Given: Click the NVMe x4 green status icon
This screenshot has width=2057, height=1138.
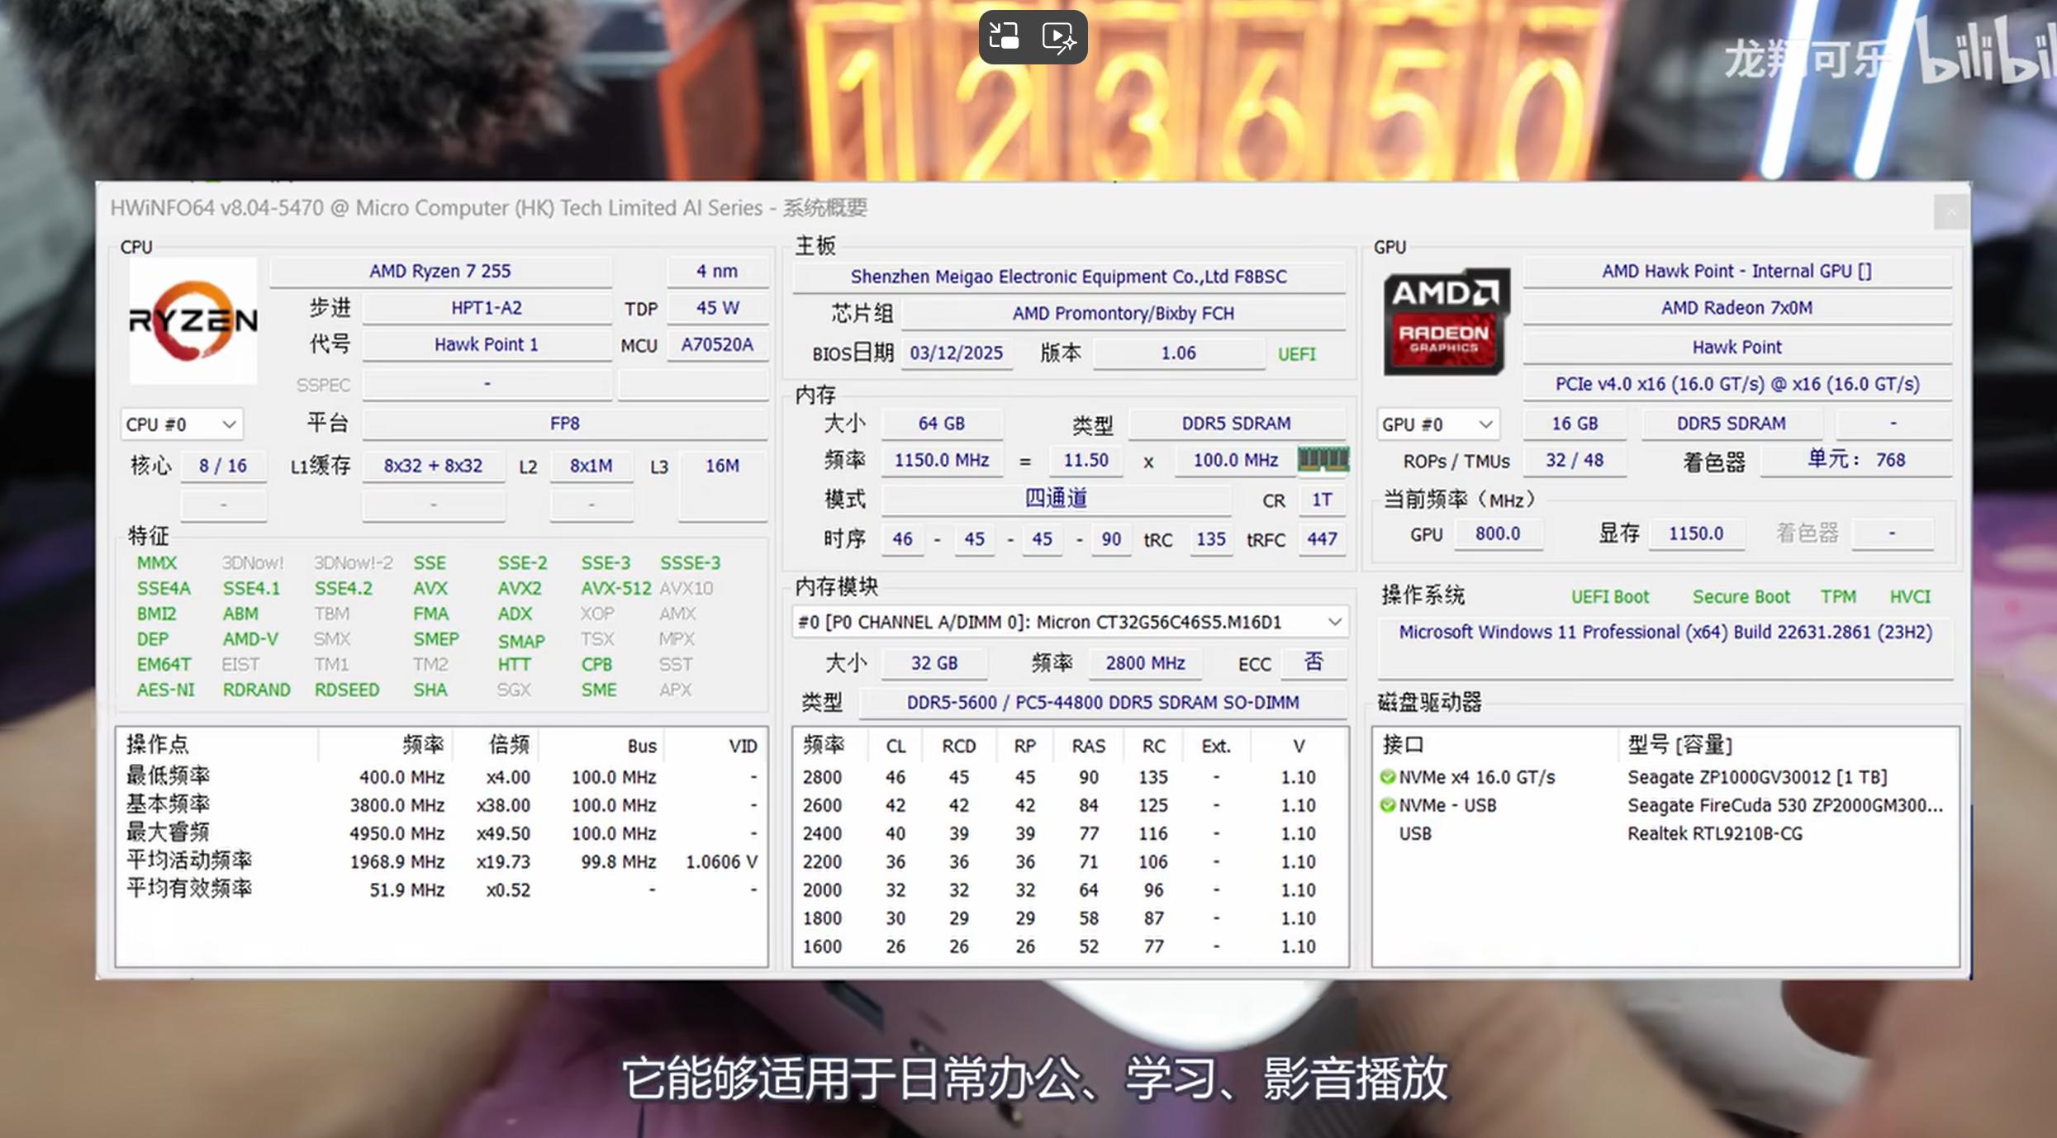Looking at the screenshot, I should pyautogui.click(x=1387, y=777).
